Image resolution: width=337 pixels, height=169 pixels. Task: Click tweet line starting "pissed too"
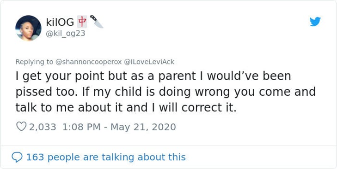point(165,92)
